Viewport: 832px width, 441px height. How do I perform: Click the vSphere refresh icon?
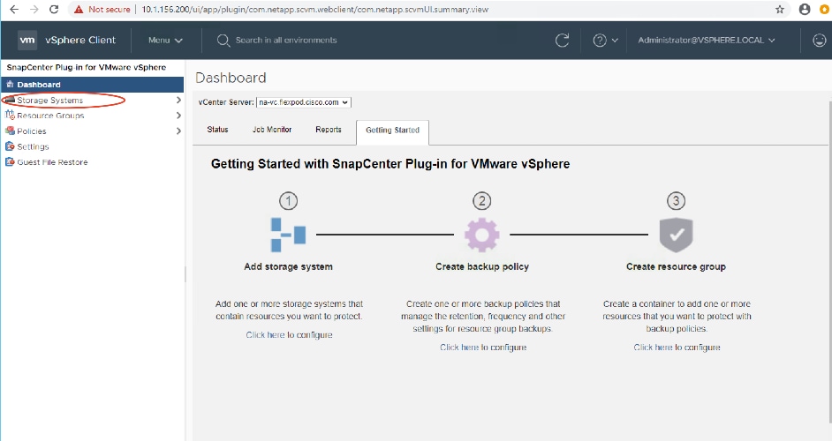[x=562, y=41]
